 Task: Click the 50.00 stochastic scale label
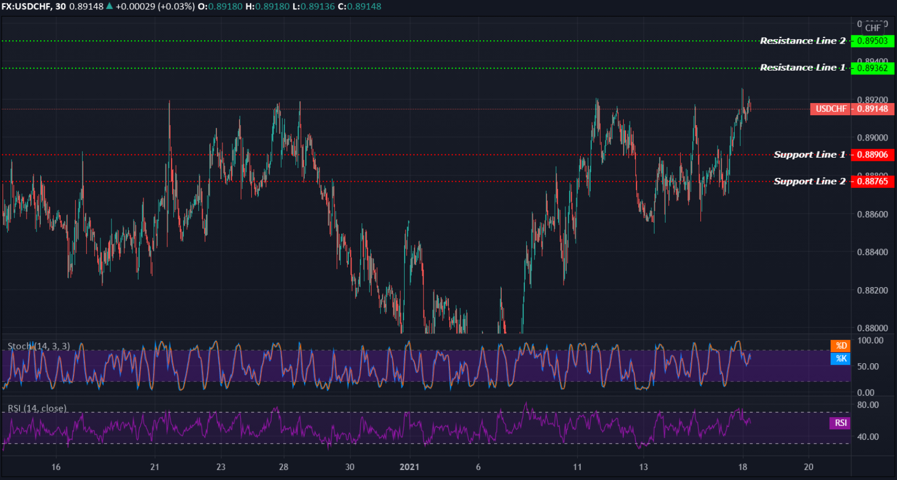click(868, 366)
